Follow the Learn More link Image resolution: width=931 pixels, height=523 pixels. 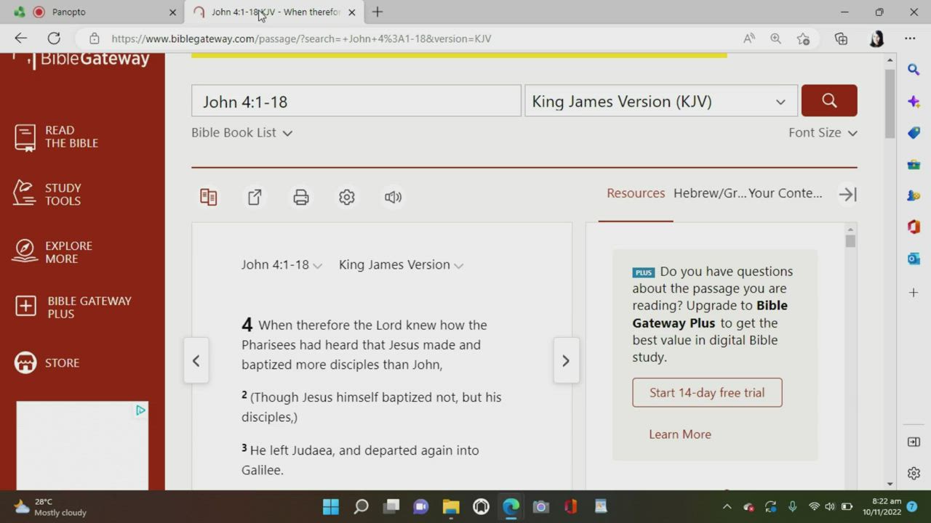click(x=680, y=434)
